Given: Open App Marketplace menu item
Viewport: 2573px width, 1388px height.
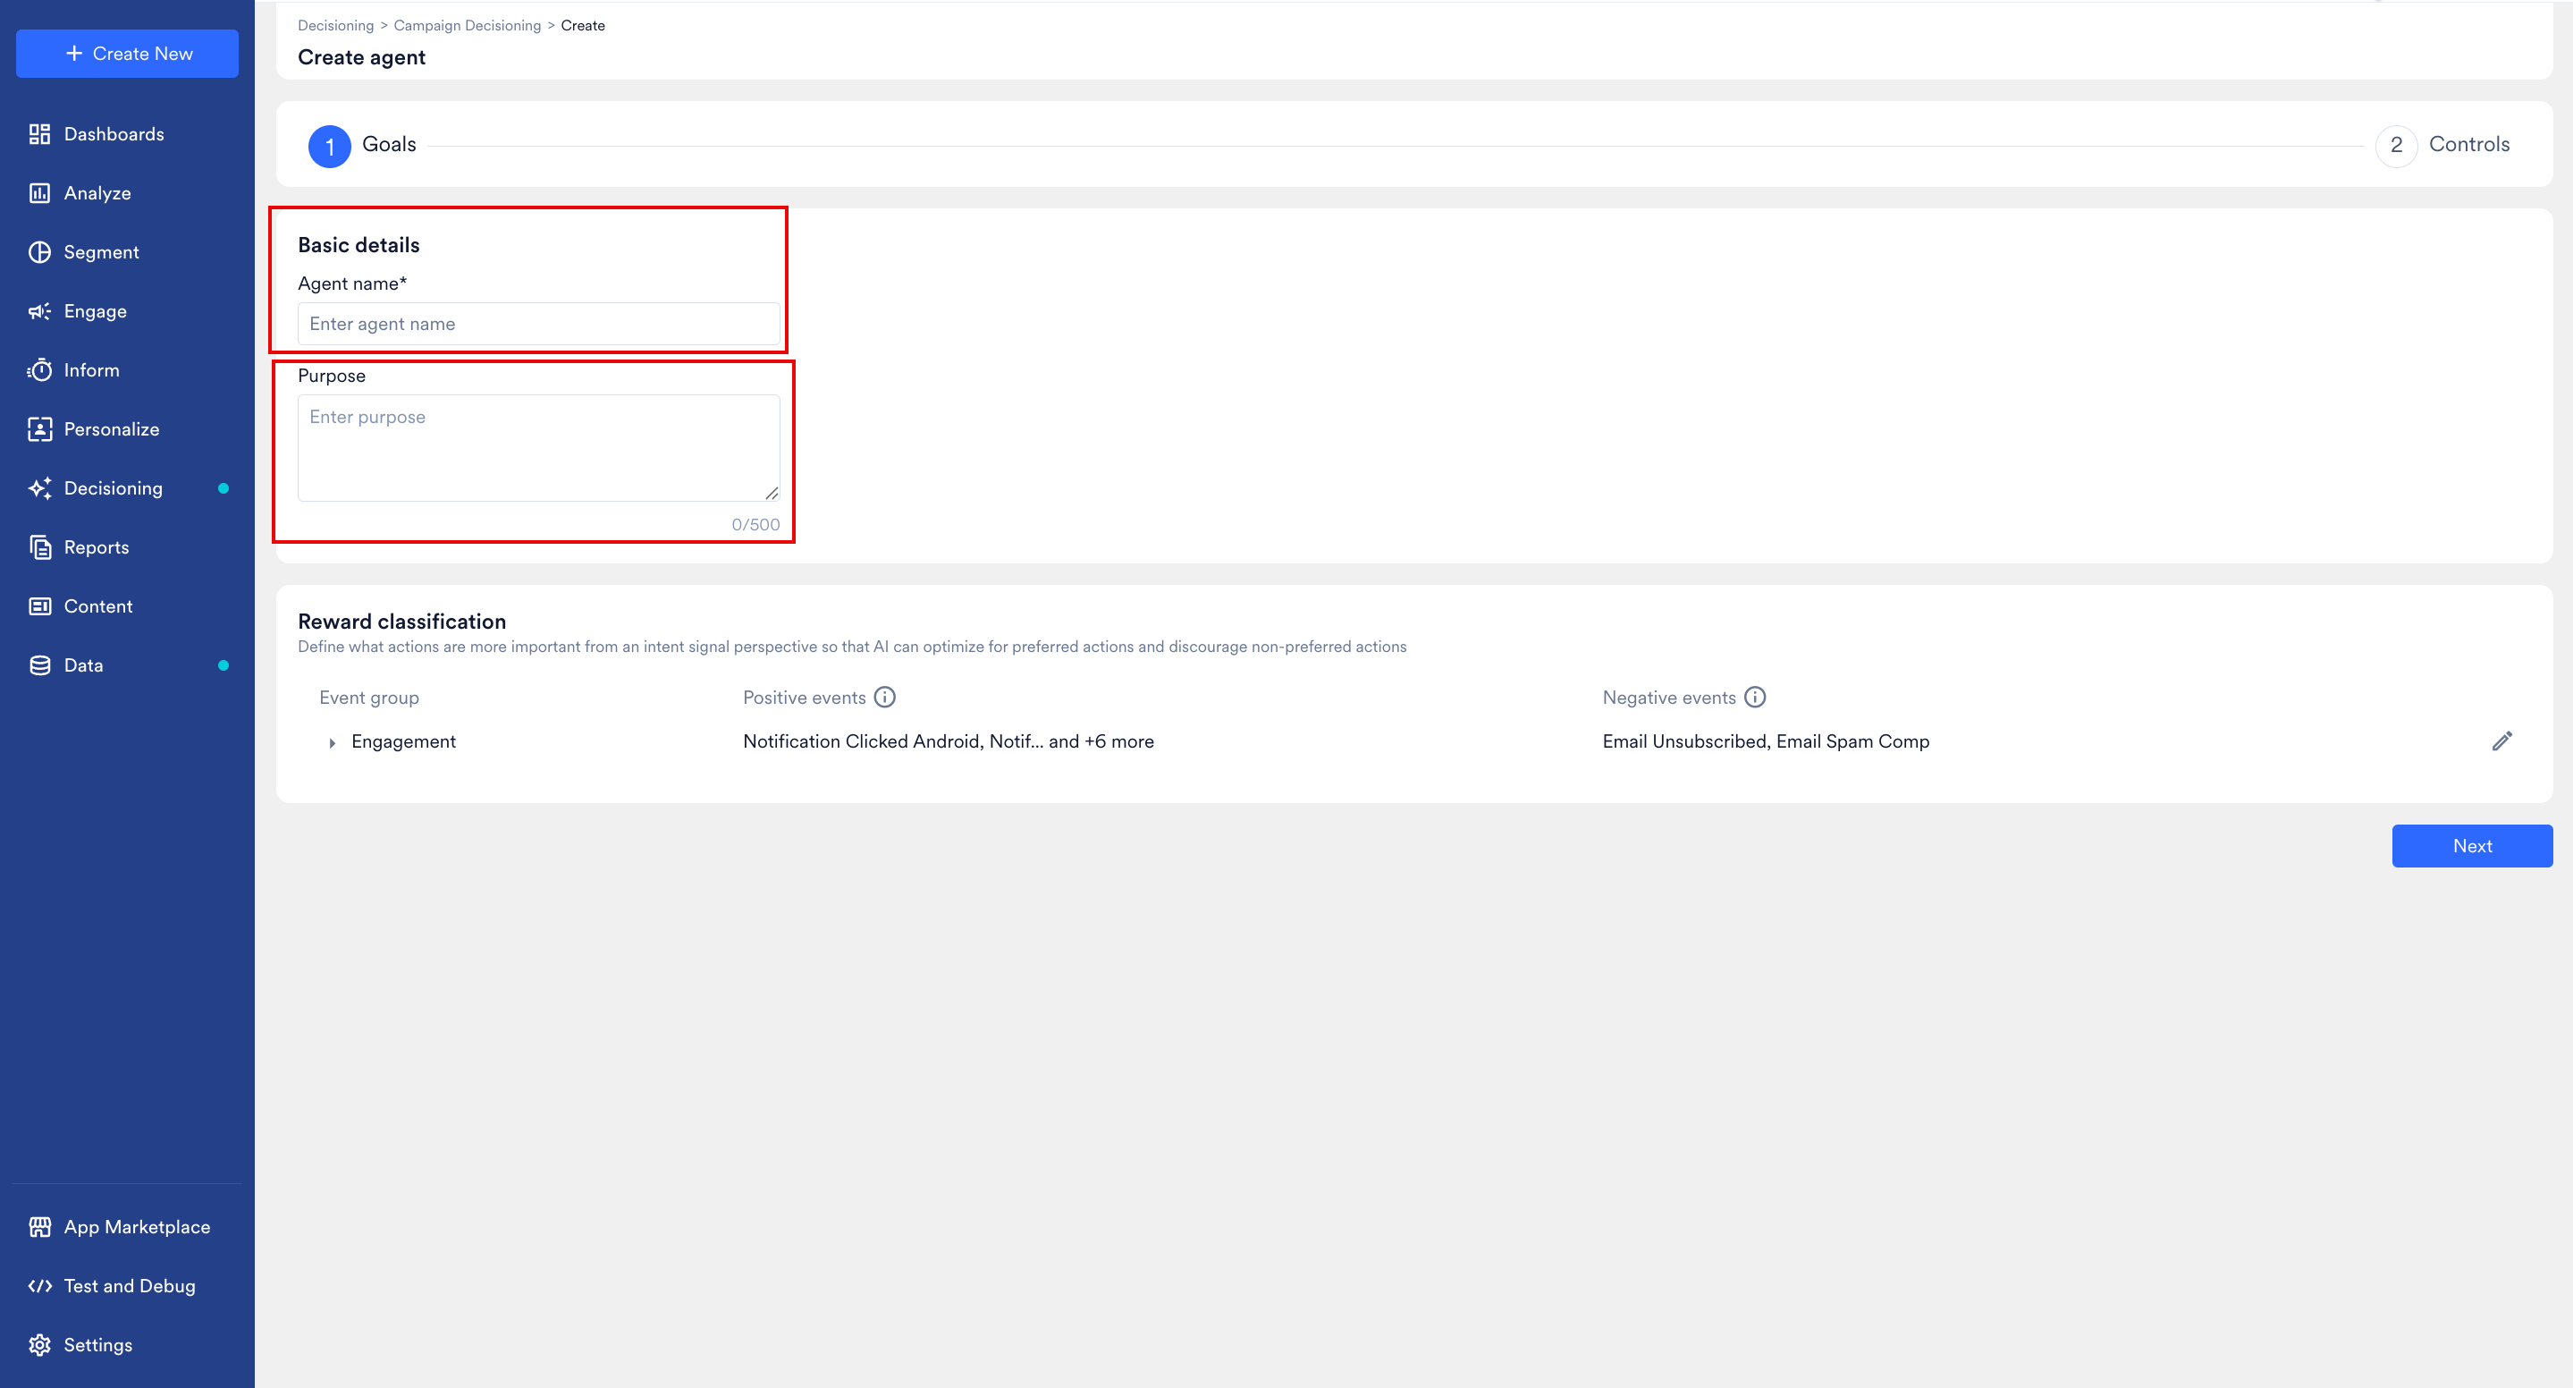Looking at the screenshot, I should click(x=137, y=1227).
